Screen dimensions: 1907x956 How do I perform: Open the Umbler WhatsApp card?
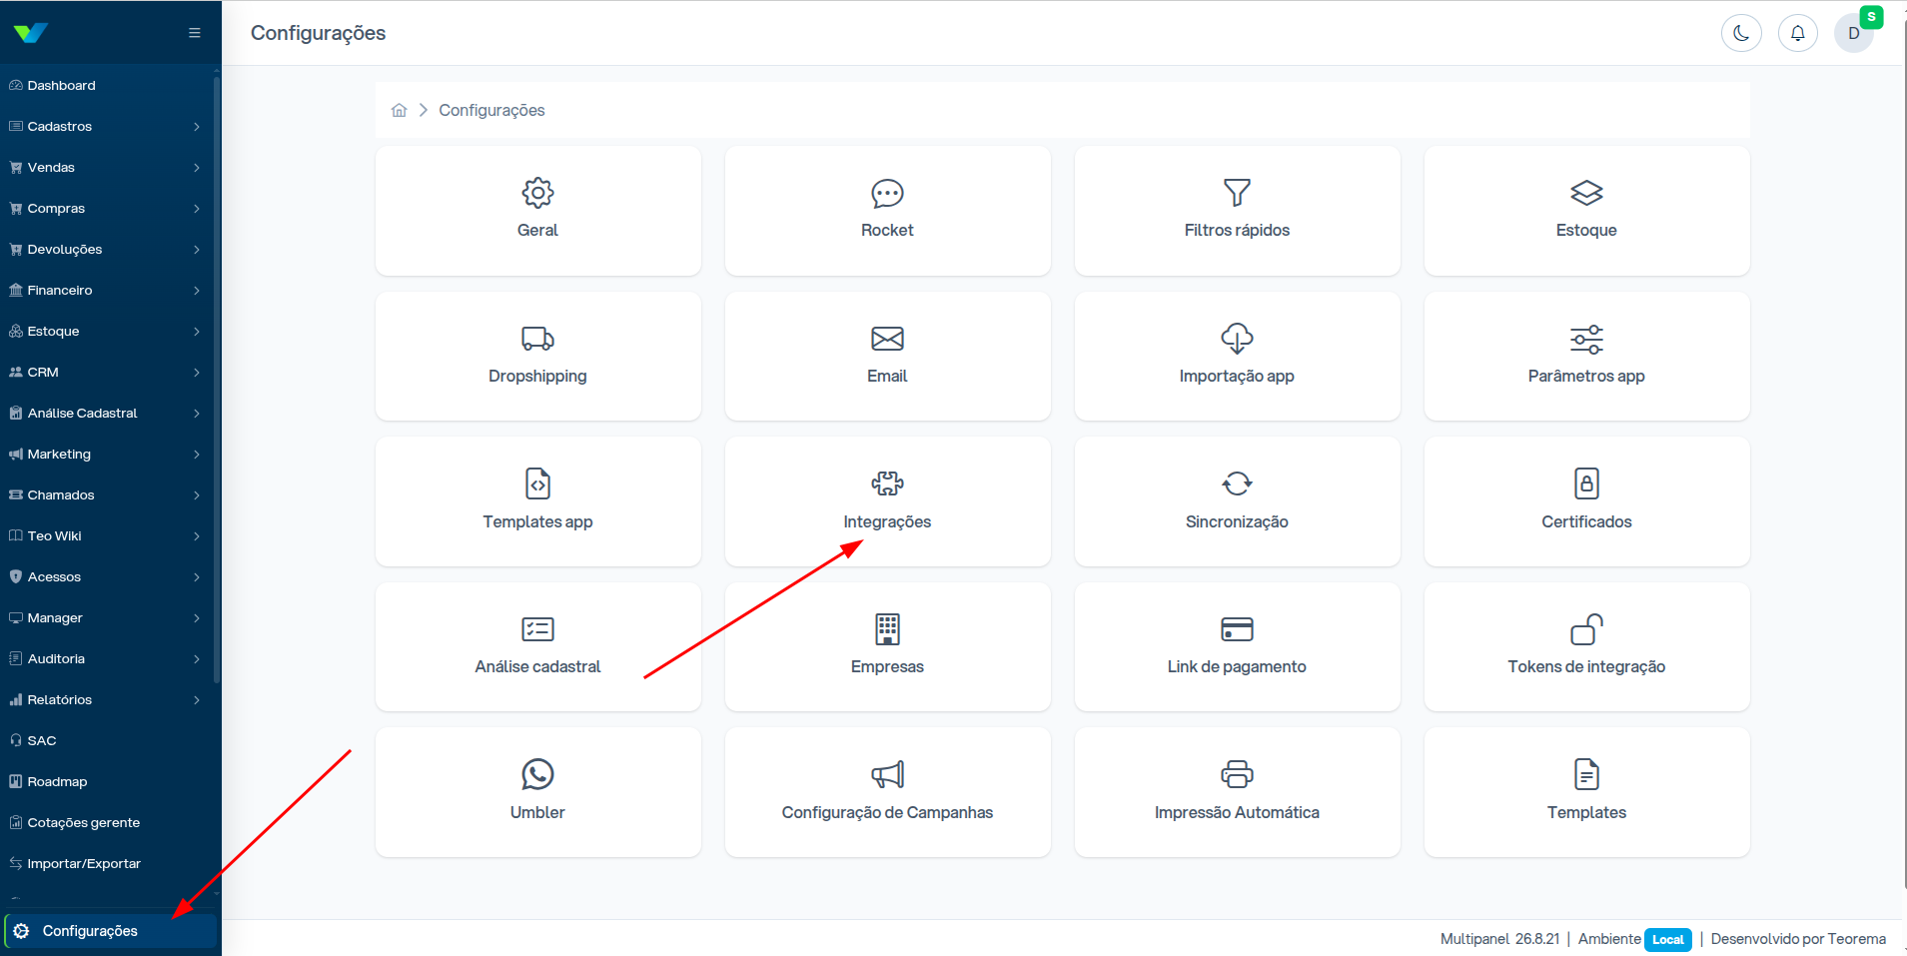537,792
